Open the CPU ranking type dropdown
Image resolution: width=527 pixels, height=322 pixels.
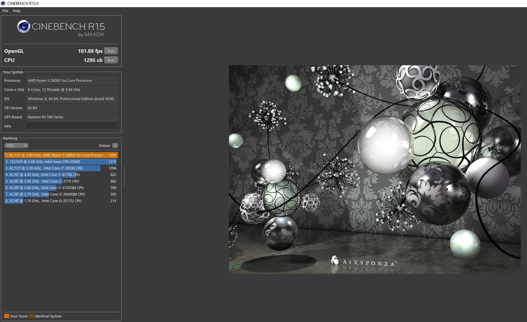tap(16, 146)
